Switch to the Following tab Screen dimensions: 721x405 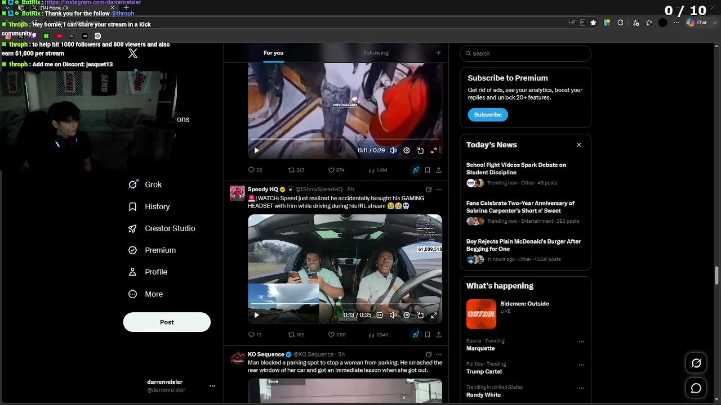click(x=376, y=53)
